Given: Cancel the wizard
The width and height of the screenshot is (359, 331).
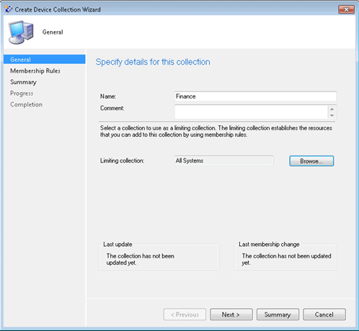Looking at the screenshot, I should pyautogui.click(x=324, y=314).
